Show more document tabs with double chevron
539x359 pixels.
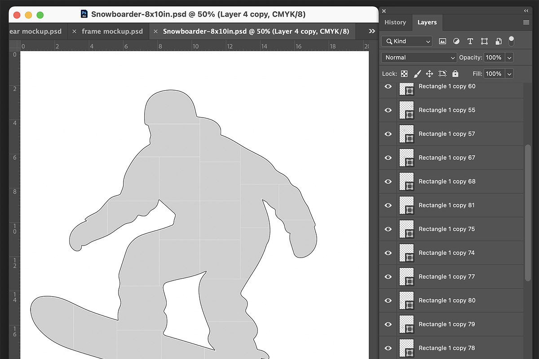coord(372,31)
